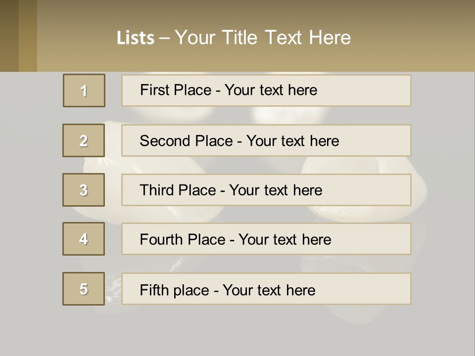Click empty area right of Third Place box
Screen dimensions: 475x356
pos(442,190)
